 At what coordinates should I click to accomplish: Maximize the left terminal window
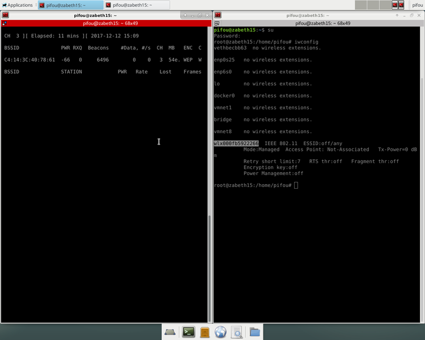coord(199,15)
